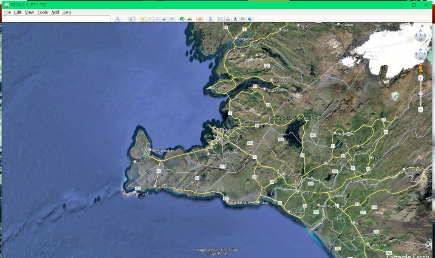Screen dimensions: 435x258
Task: Open the planet switcher dropdown
Action: click(x=200, y=19)
